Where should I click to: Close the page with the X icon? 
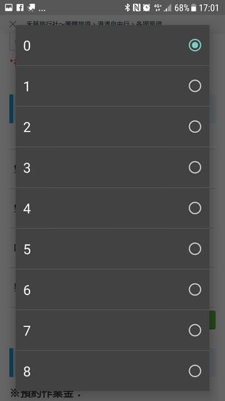click(x=12, y=24)
